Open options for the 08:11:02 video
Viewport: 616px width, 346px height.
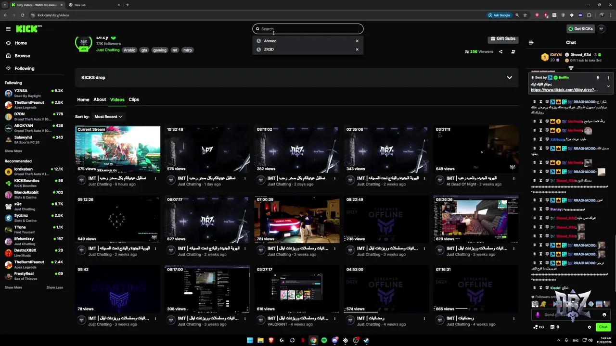[x=334, y=178]
